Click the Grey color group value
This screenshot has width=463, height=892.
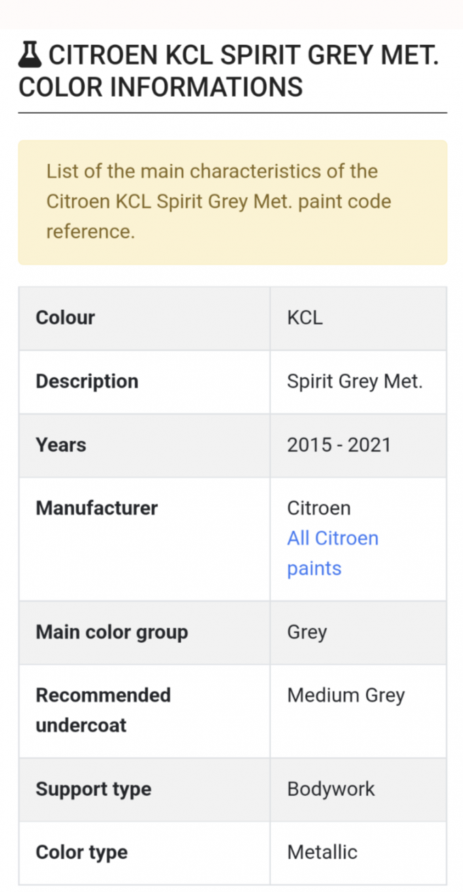coord(307,633)
